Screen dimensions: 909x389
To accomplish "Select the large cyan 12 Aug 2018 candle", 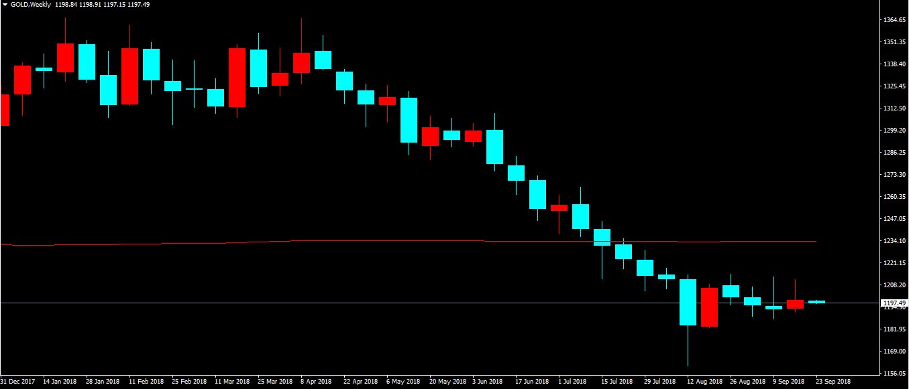I will tap(688, 302).
